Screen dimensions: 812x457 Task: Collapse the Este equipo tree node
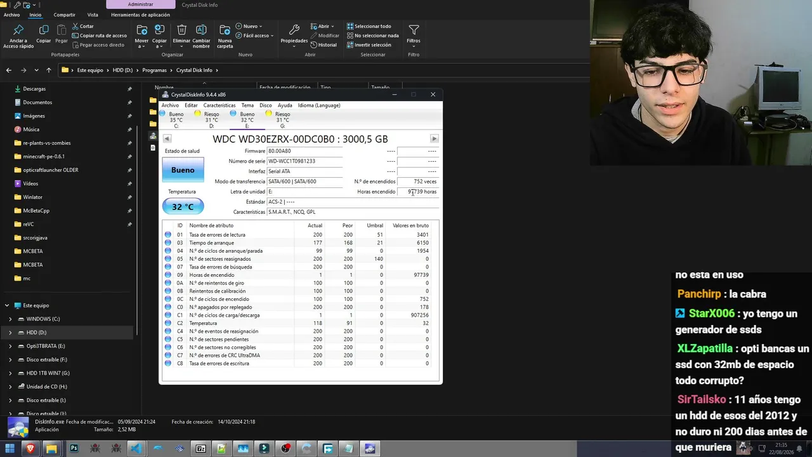(7, 305)
